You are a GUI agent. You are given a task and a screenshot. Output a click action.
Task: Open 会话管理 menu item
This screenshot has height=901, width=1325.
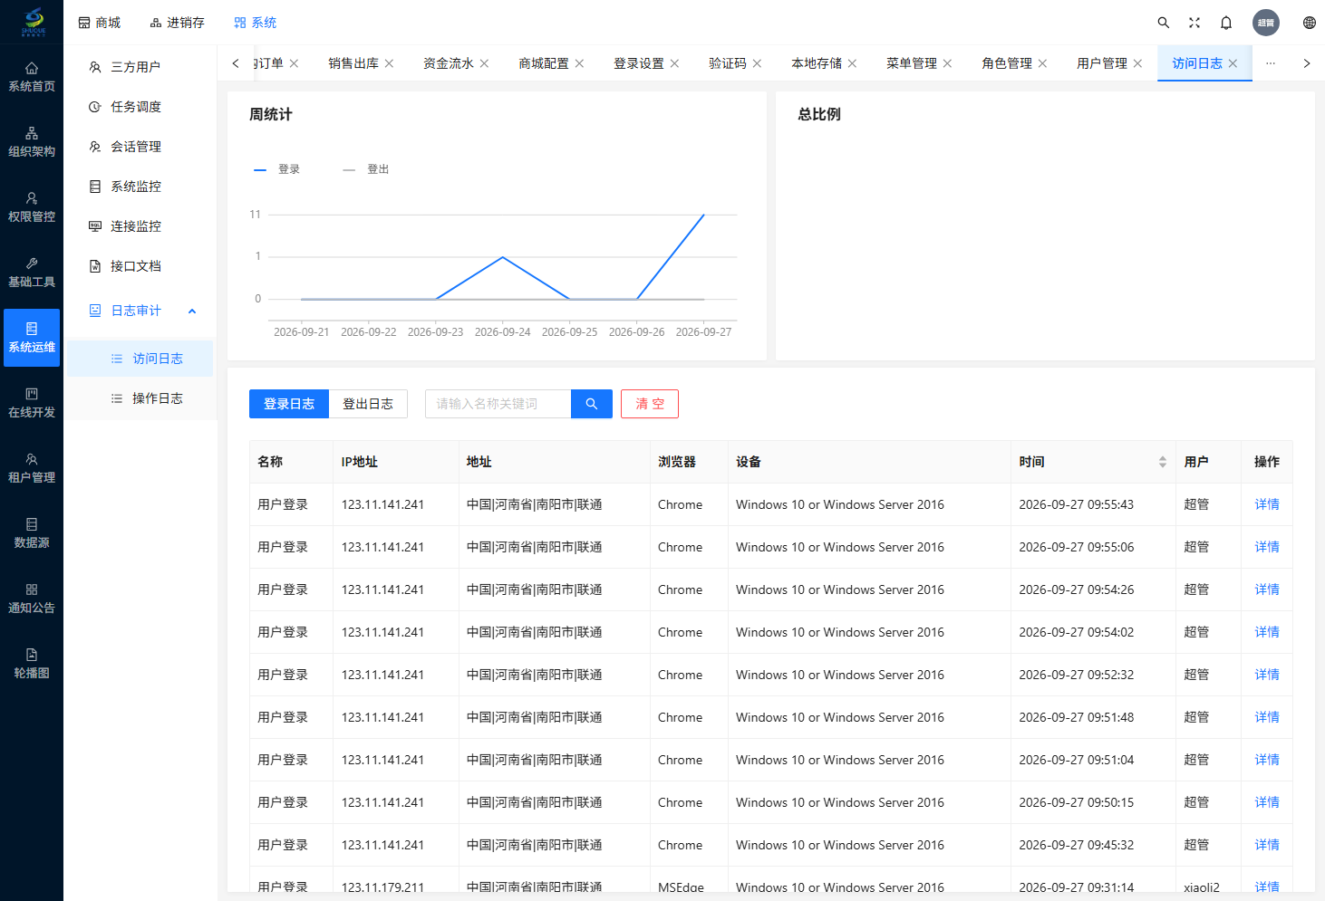point(140,147)
